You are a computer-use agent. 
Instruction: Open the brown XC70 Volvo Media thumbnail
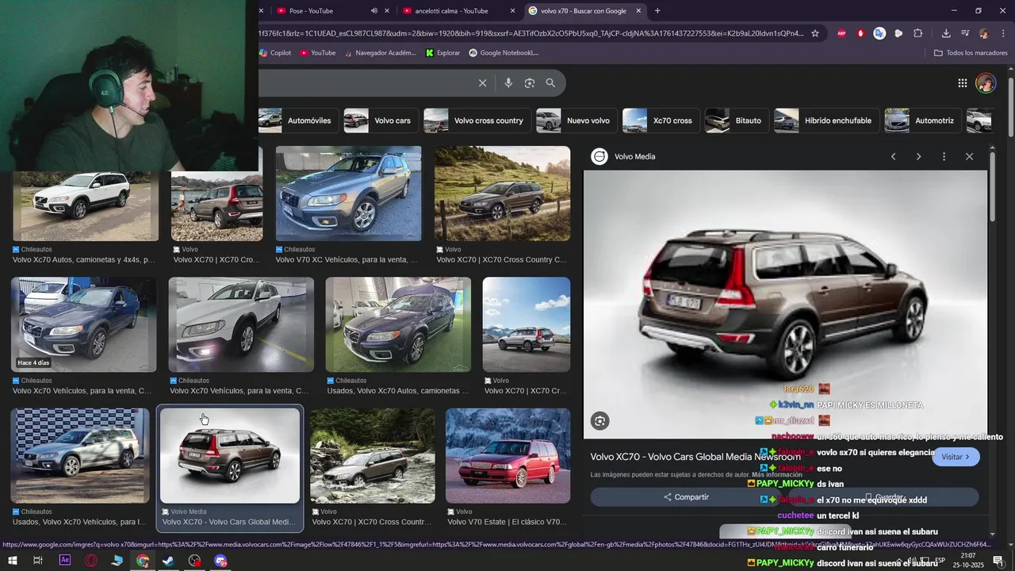pos(230,455)
